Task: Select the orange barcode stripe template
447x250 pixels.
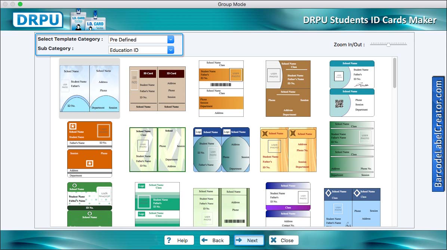Action: pyautogui.click(x=221, y=88)
